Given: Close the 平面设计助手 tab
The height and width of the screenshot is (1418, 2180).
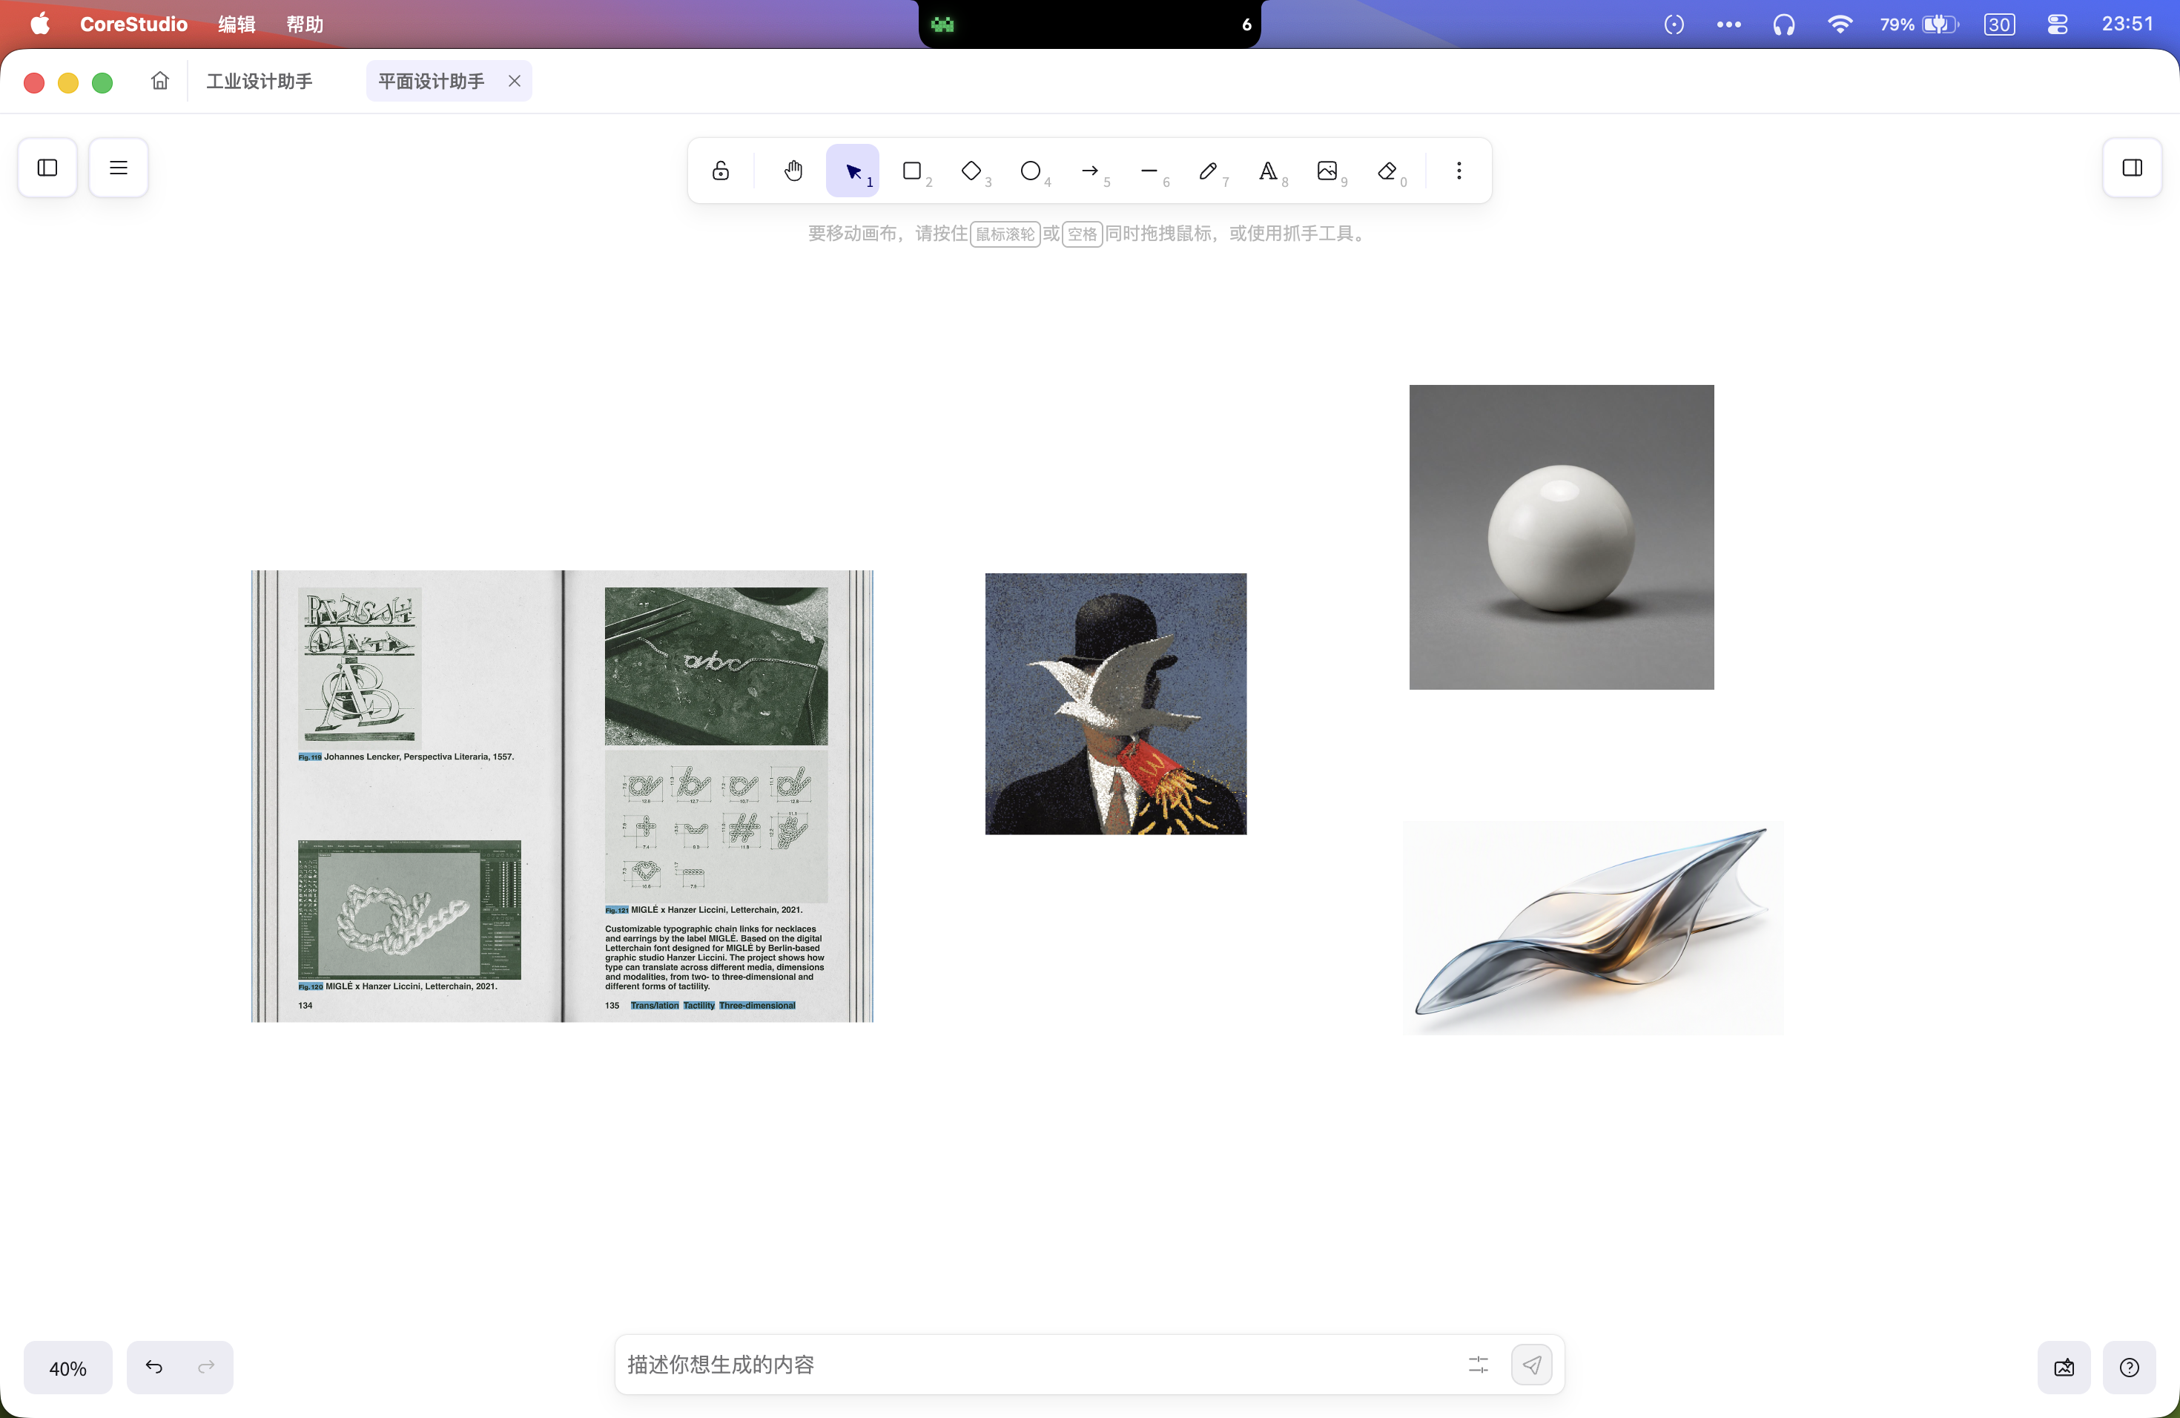Looking at the screenshot, I should 515,81.
